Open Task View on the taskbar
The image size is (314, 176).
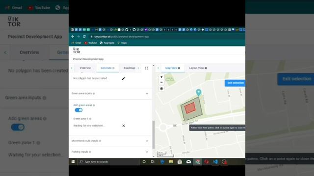tap(153, 162)
